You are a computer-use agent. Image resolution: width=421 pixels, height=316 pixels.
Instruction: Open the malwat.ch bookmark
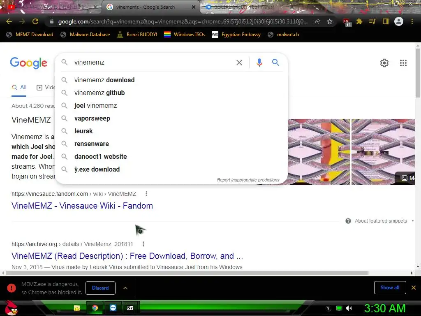pyautogui.click(x=283, y=35)
